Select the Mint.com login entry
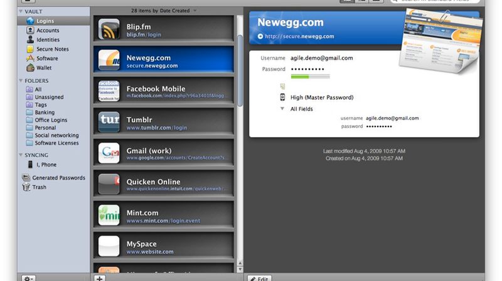 click(x=164, y=215)
